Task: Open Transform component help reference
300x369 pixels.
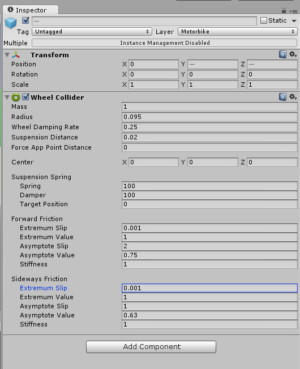Action: (x=282, y=54)
